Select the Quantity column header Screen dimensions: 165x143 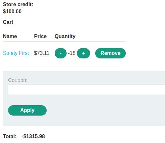[65, 36]
